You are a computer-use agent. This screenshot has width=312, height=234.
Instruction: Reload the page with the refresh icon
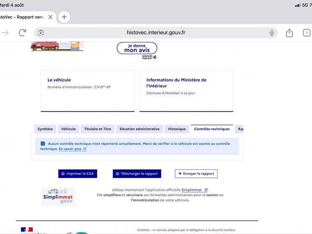pos(22,33)
